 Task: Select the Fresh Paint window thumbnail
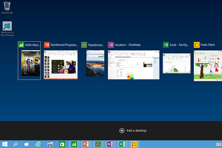208,66
